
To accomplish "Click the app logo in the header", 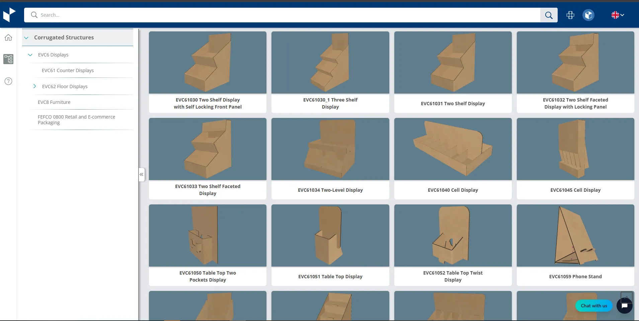I will pos(9,15).
